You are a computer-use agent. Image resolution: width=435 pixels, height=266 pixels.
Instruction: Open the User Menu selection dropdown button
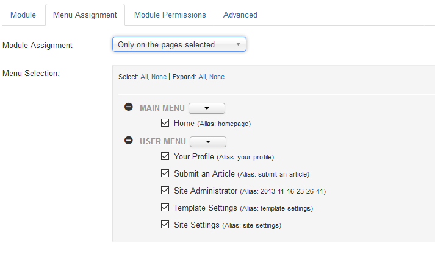tap(208, 142)
